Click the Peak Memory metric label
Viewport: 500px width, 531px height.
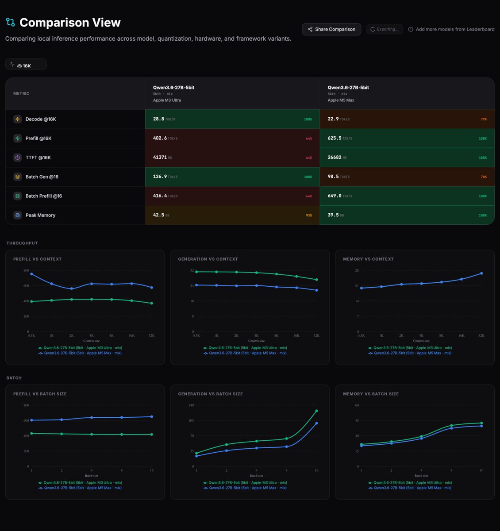coord(41,215)
